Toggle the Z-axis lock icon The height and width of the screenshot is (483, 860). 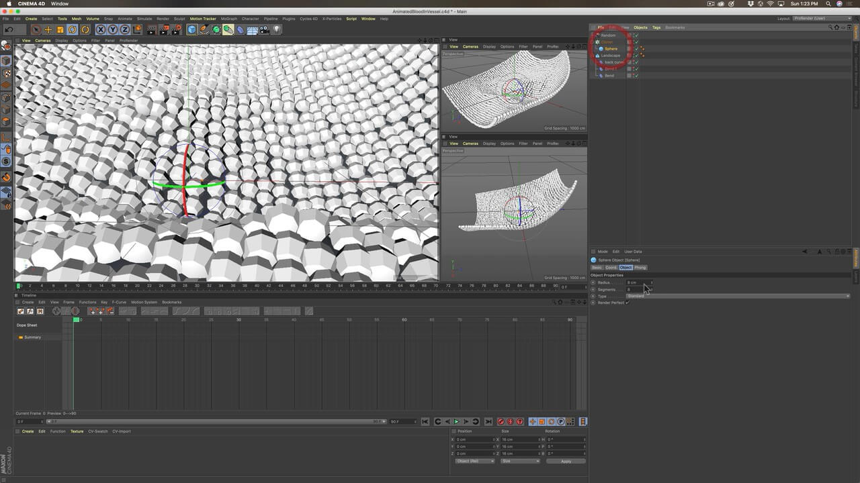pos(124,30)
